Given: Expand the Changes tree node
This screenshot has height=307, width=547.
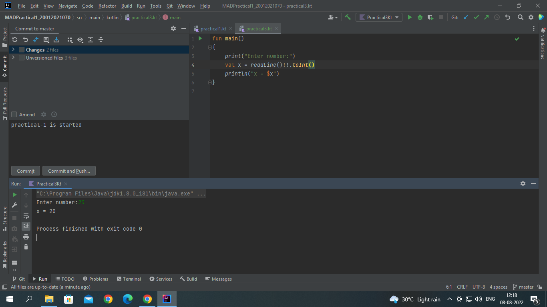Looking at the screenshot, I should [x=12, y=50].
